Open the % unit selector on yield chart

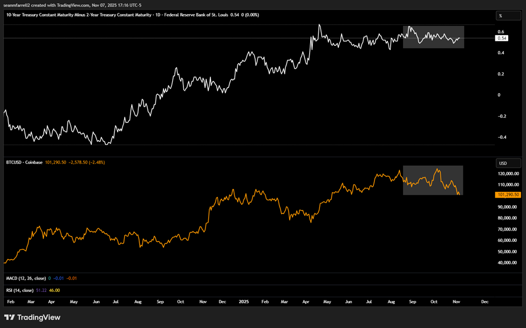[x=501, y=16]
